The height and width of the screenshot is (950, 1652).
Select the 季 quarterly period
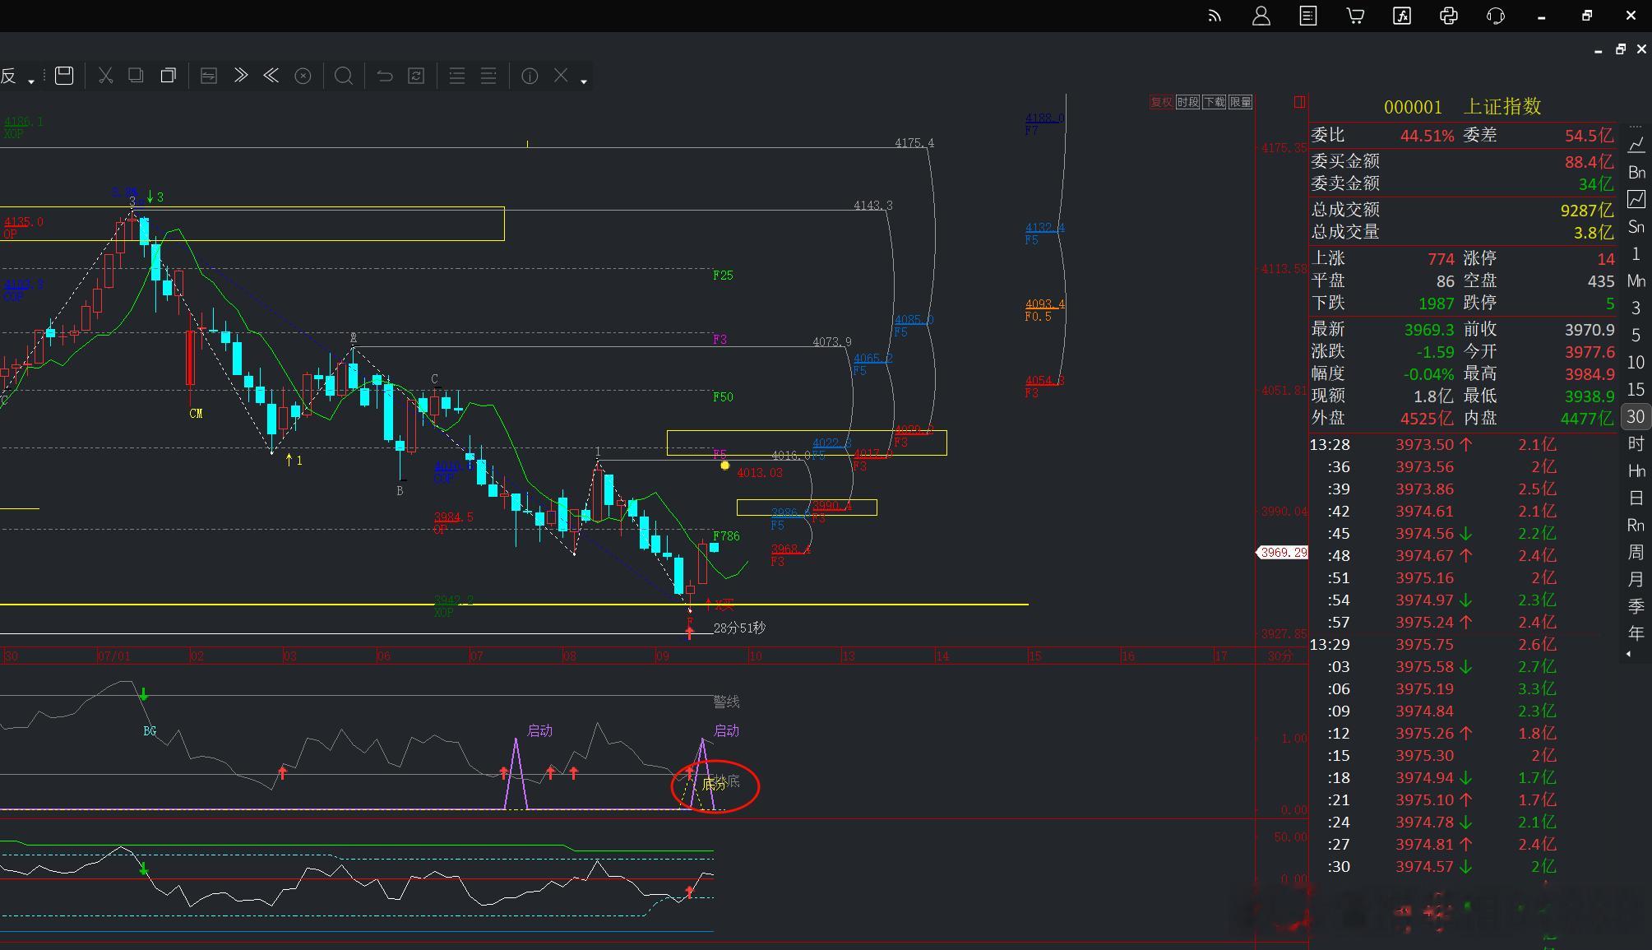1636,607
